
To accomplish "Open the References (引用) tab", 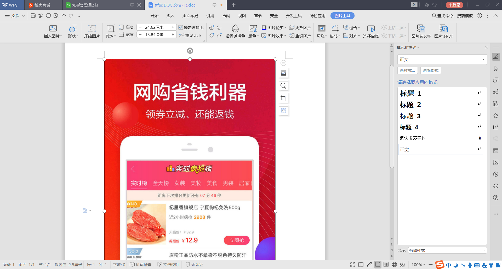I will 210,16.
